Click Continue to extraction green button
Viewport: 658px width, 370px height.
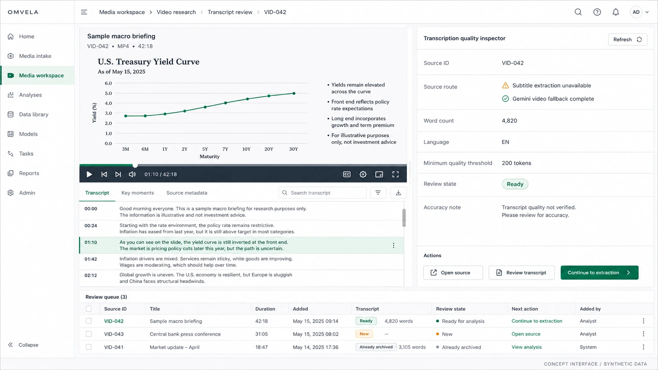(599, 272)
